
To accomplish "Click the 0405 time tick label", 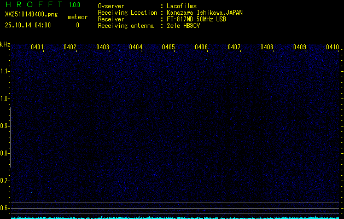I will pos(168,47).
